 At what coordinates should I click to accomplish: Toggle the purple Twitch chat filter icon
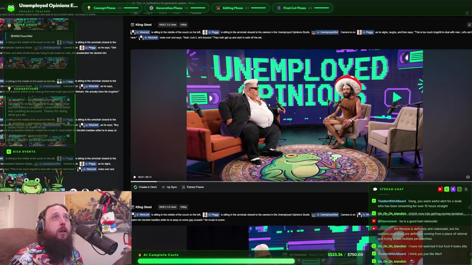[x=453, y=189]
